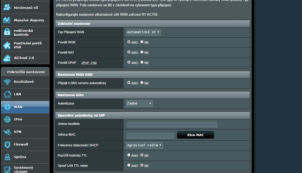Expand the Autentizace dropdown
Image resolution: width=302 pixels, height=173 pixels.
[x=139, y=103]
